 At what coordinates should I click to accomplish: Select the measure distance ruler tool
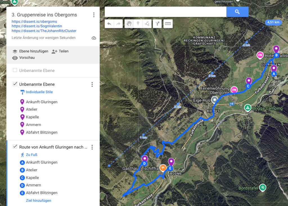pyautogui.click(x=168, y=24)
